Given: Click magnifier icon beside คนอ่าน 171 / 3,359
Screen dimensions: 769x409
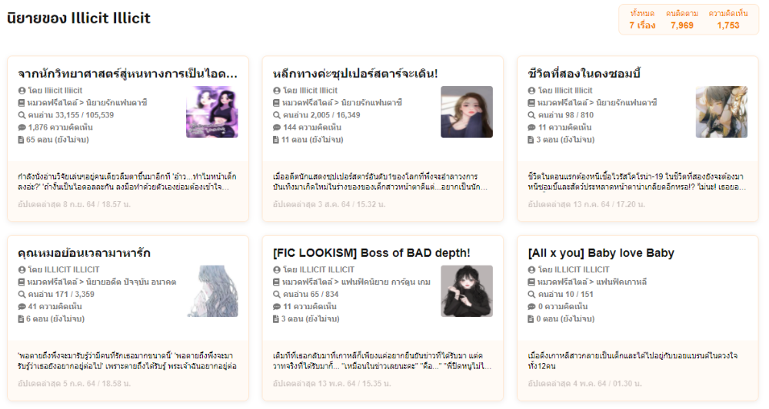Looking at the screenshot, I should [22, 294].
